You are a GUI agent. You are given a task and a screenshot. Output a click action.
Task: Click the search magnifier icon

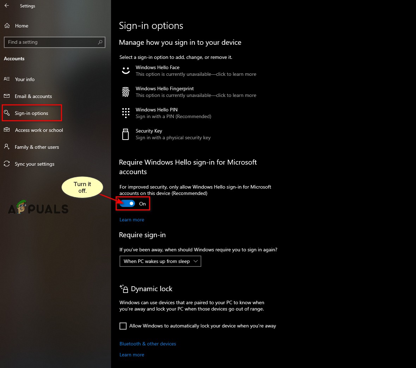pos(100,42)
